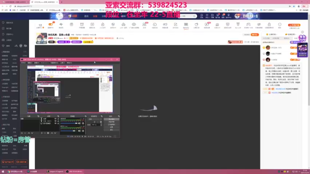Mute the second audio mixer channel

pyautogui.click(x=79, y=131)
